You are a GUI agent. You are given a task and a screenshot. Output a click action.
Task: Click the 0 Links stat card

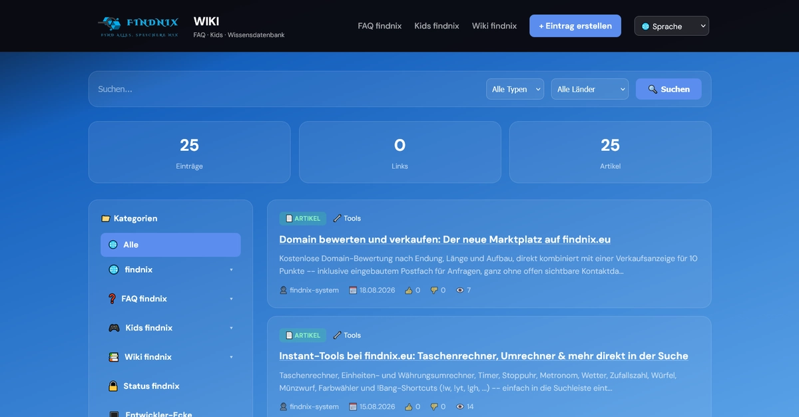coord(400,152)
